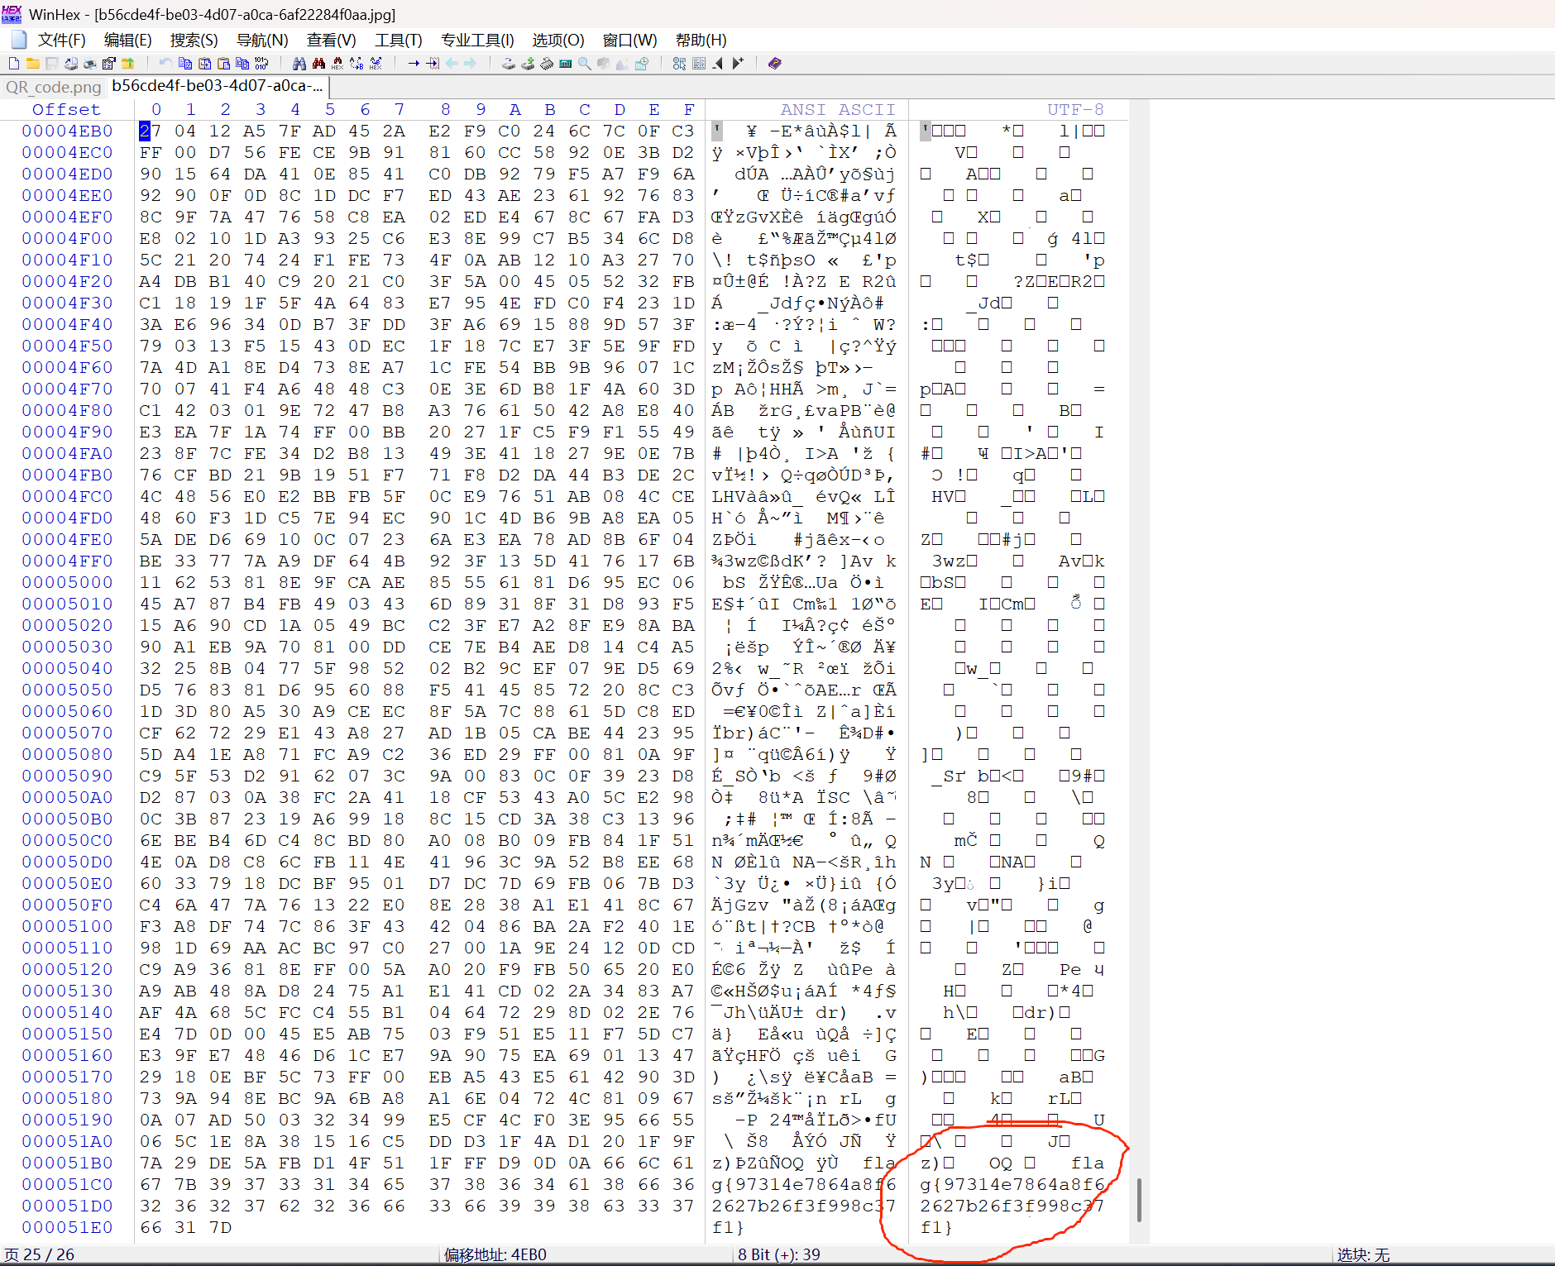Click the Open file folder icon
This screenshot has height=1266, width=1555.
point(33,64)
